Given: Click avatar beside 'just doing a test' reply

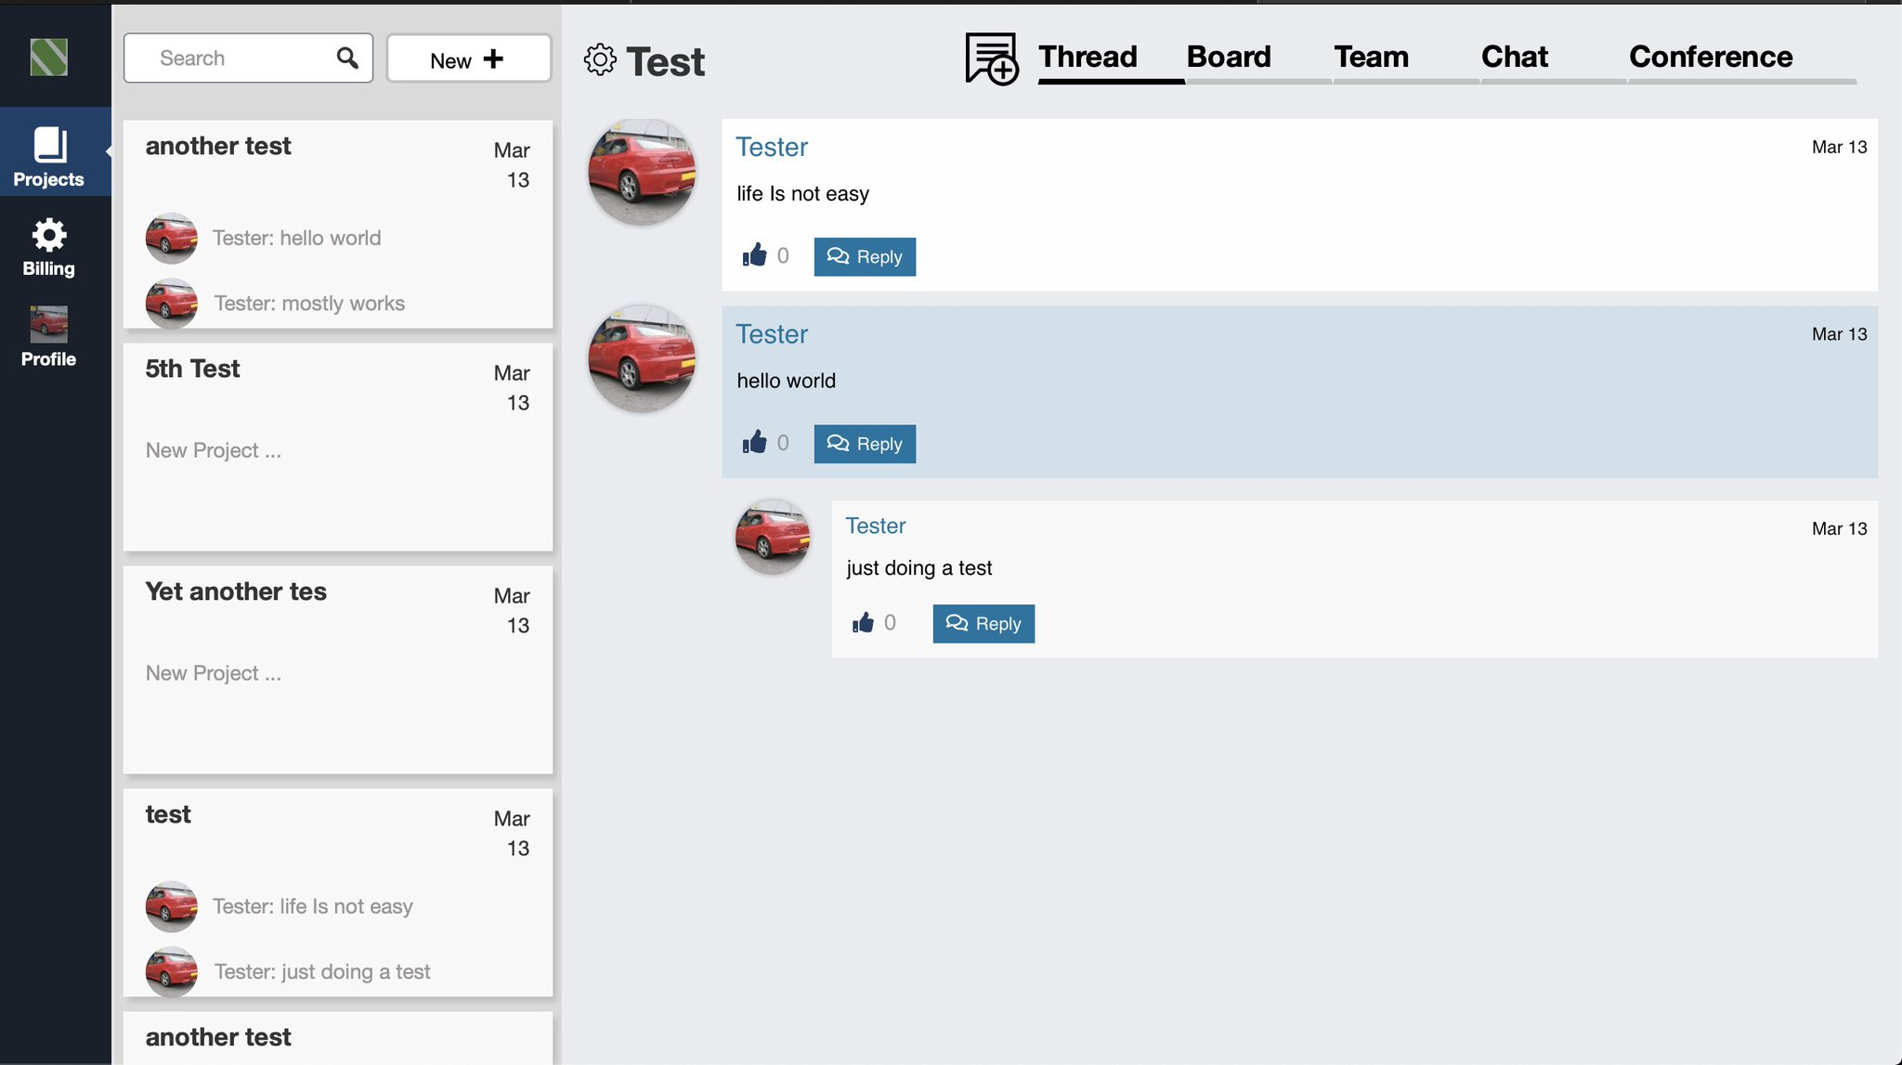Looking at the screenshot, I should pyautogui.click(x=773, y=537).
